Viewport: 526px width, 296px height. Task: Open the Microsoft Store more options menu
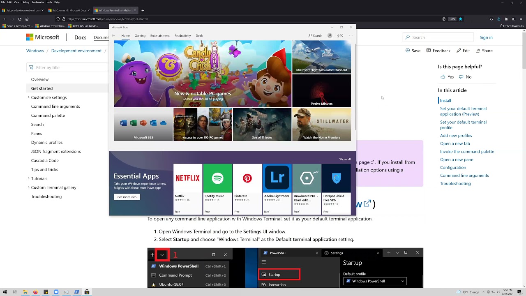click(351, 35)
